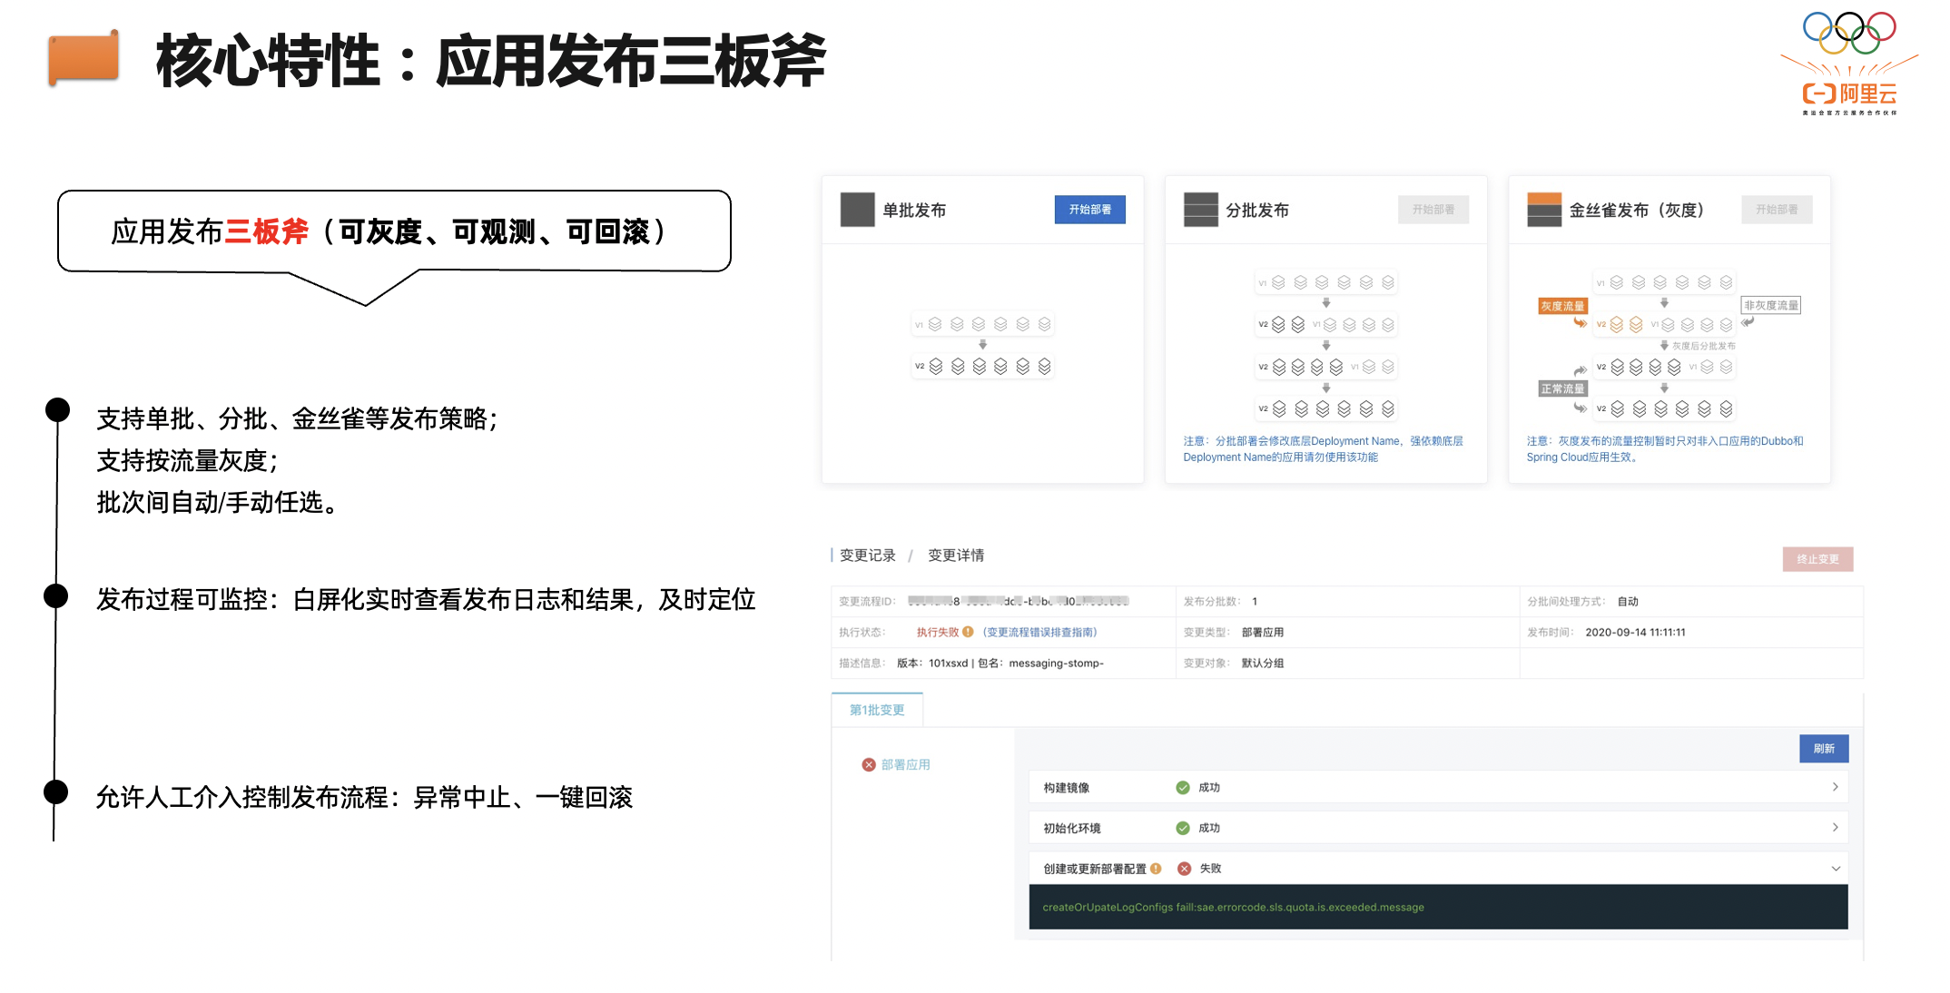Collapse the 创建或更新部署配置 failed step
1950x993 pixels.
coord(1835,869)
